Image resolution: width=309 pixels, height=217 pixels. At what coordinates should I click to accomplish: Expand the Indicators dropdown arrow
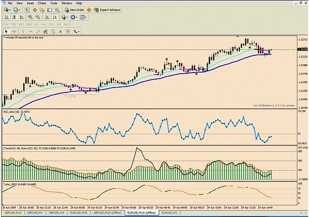coord(67,17)
